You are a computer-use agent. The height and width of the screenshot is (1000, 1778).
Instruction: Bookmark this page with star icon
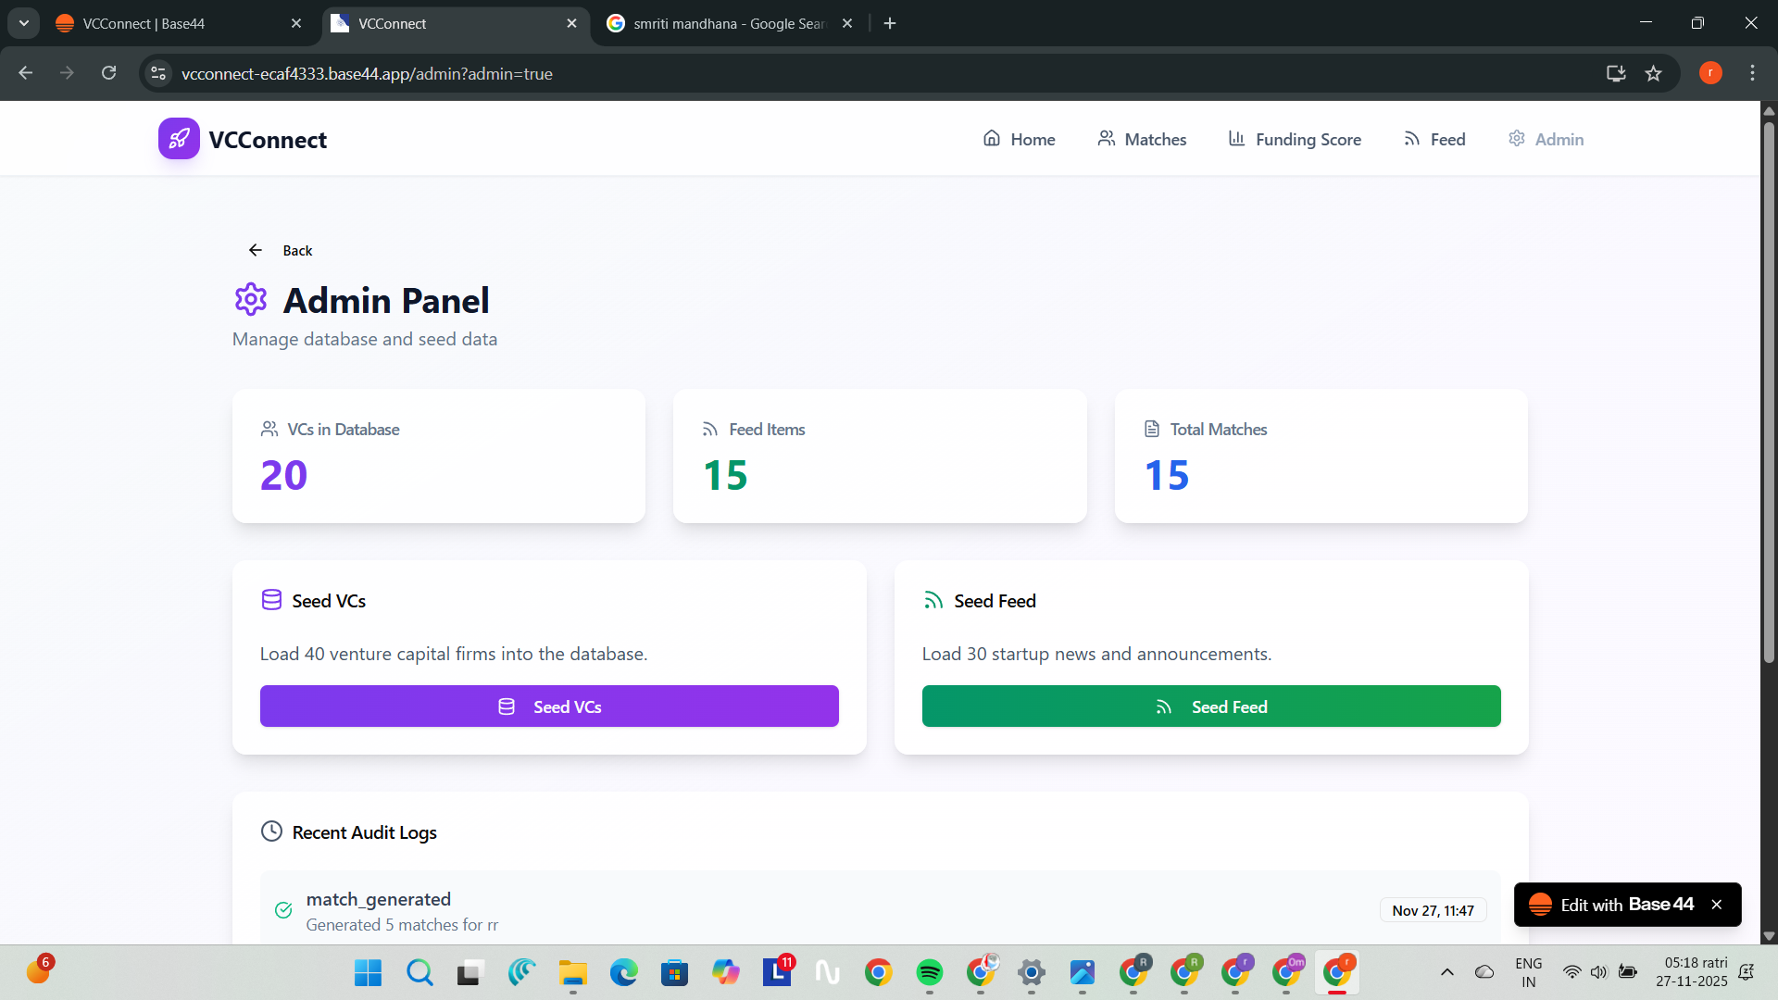(1654, 73)
